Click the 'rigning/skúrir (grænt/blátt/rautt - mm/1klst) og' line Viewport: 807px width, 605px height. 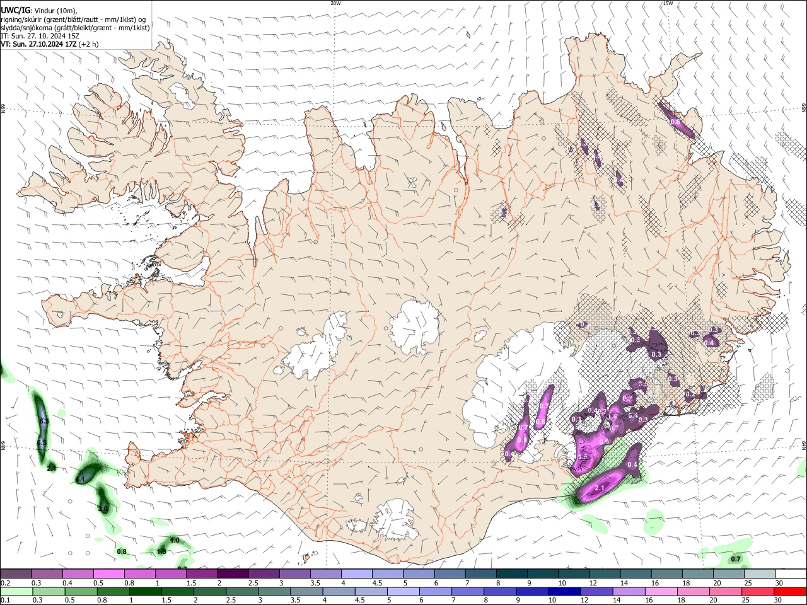coord(73,19)
